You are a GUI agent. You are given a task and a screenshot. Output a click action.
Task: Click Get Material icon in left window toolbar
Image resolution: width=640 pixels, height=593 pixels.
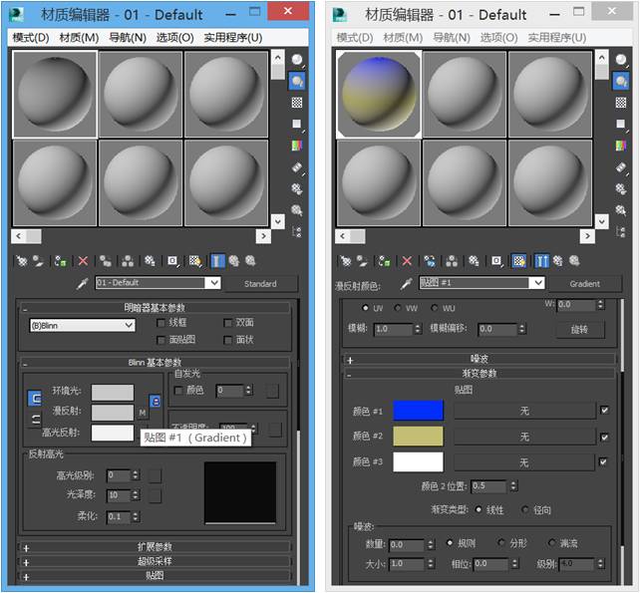(x=22, y=261)
